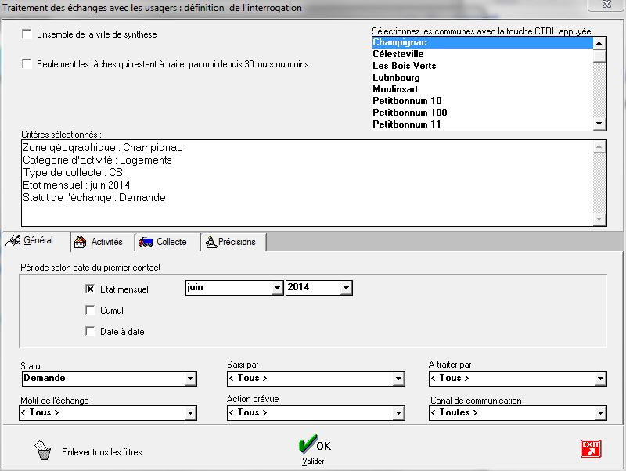Expand the month dropdown showing juin
Viewport: 626px width, 471px height.
coord(276,288)
